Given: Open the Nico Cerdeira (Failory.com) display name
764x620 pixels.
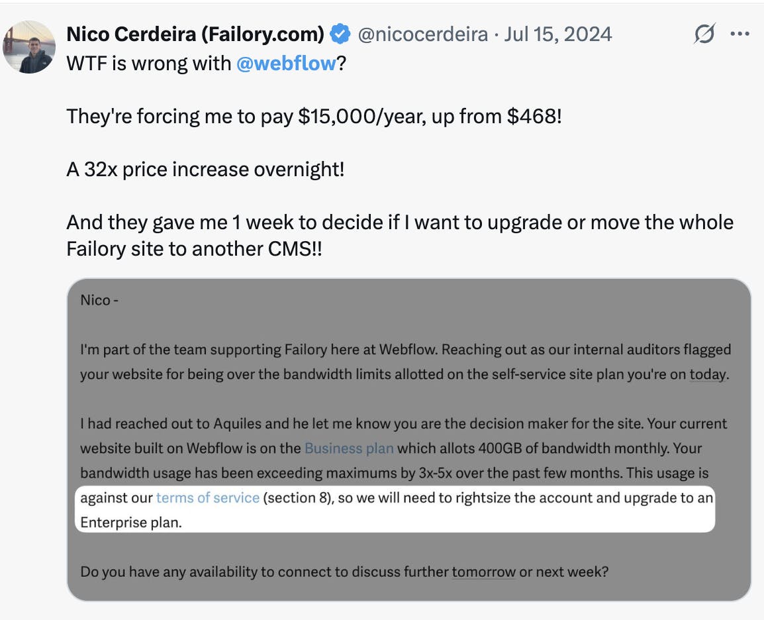Looking at the screenshot, I should [x=195, y=34].
